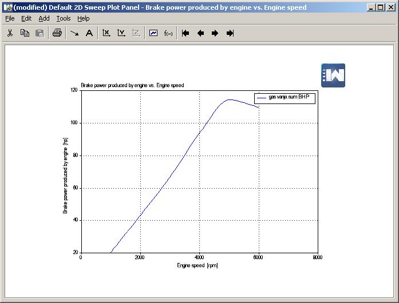Click the plot curve chart icon
The image size is (399, 303).
[153, 33]
